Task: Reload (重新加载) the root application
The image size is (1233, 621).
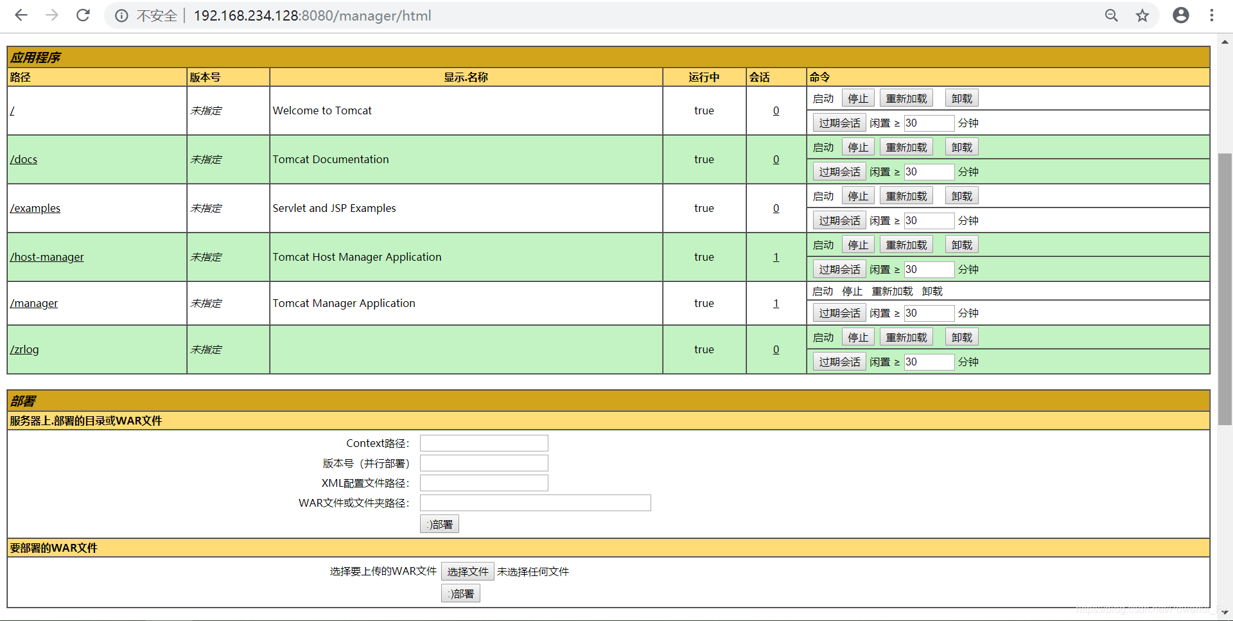Action: 906,98
